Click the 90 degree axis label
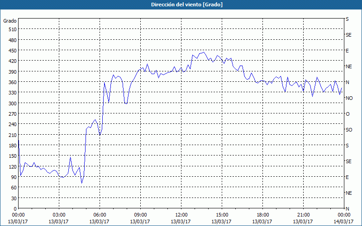This screenshot has width=362, height=226. pyautogui.click(x=14, y=177)
